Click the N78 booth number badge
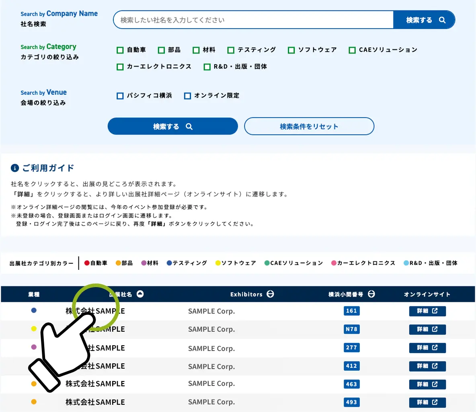This screenshot has height=412, width=476. (x=351, y=329)
